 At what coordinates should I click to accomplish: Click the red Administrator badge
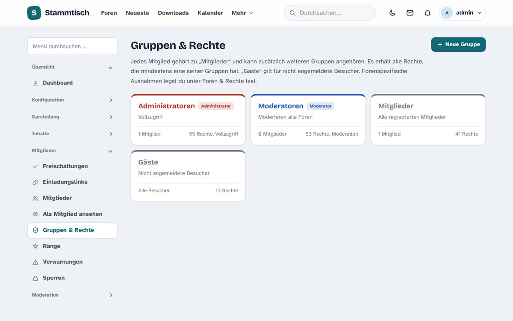(x=216, y=106)
